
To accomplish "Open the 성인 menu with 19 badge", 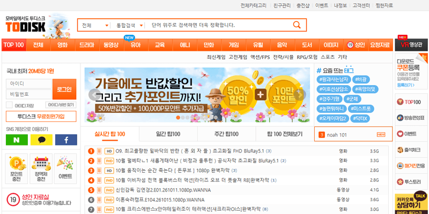I will (356, 45).
